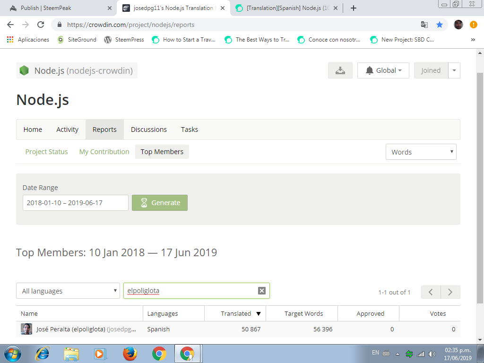Viewport: 484px width, 363px height.
Task: Open José Peralta's profile link
Action: click(x=85, y=329)
